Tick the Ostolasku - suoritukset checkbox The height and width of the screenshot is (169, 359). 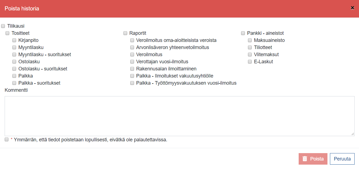(14, 69)
